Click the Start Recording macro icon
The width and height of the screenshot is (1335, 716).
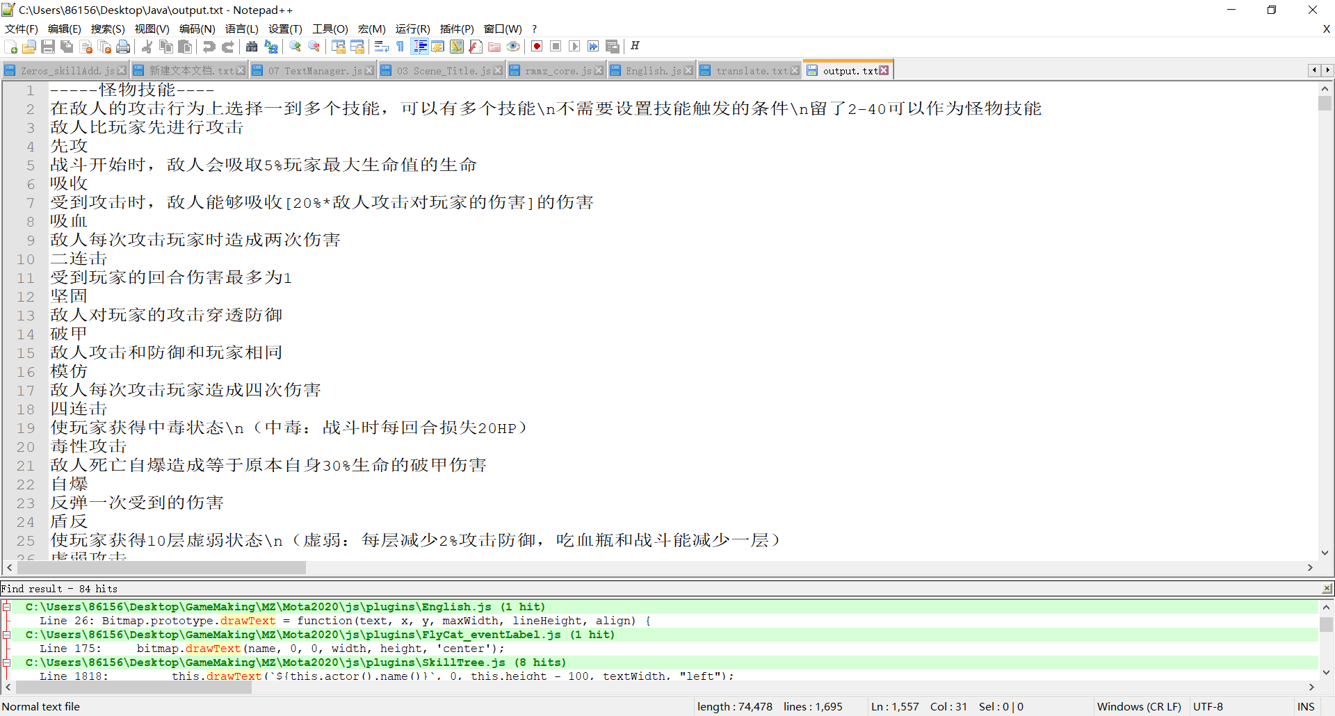click(x=537, y=47)
